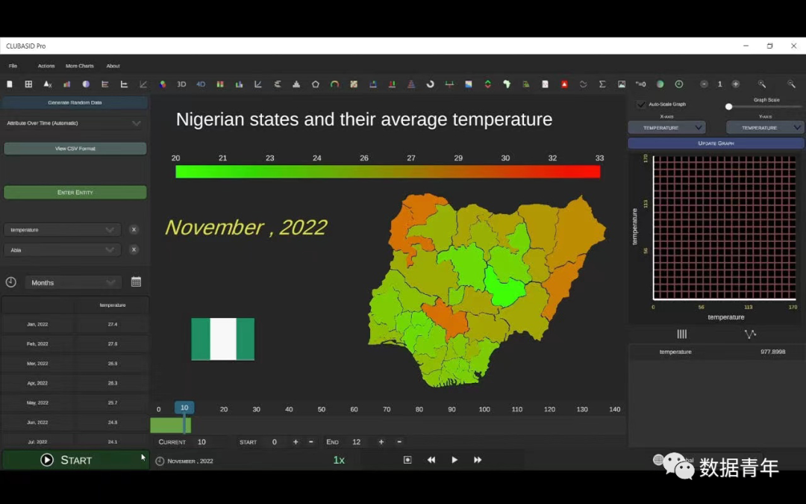Click the green clock icon in toolbar
The width and height of the screenshot is (806, 504).
[679, 84]
